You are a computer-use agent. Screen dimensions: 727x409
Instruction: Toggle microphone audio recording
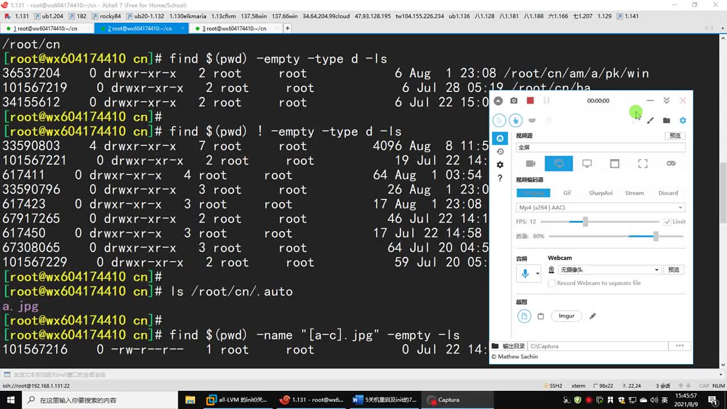pyautogui.click(x=524, y=274)
